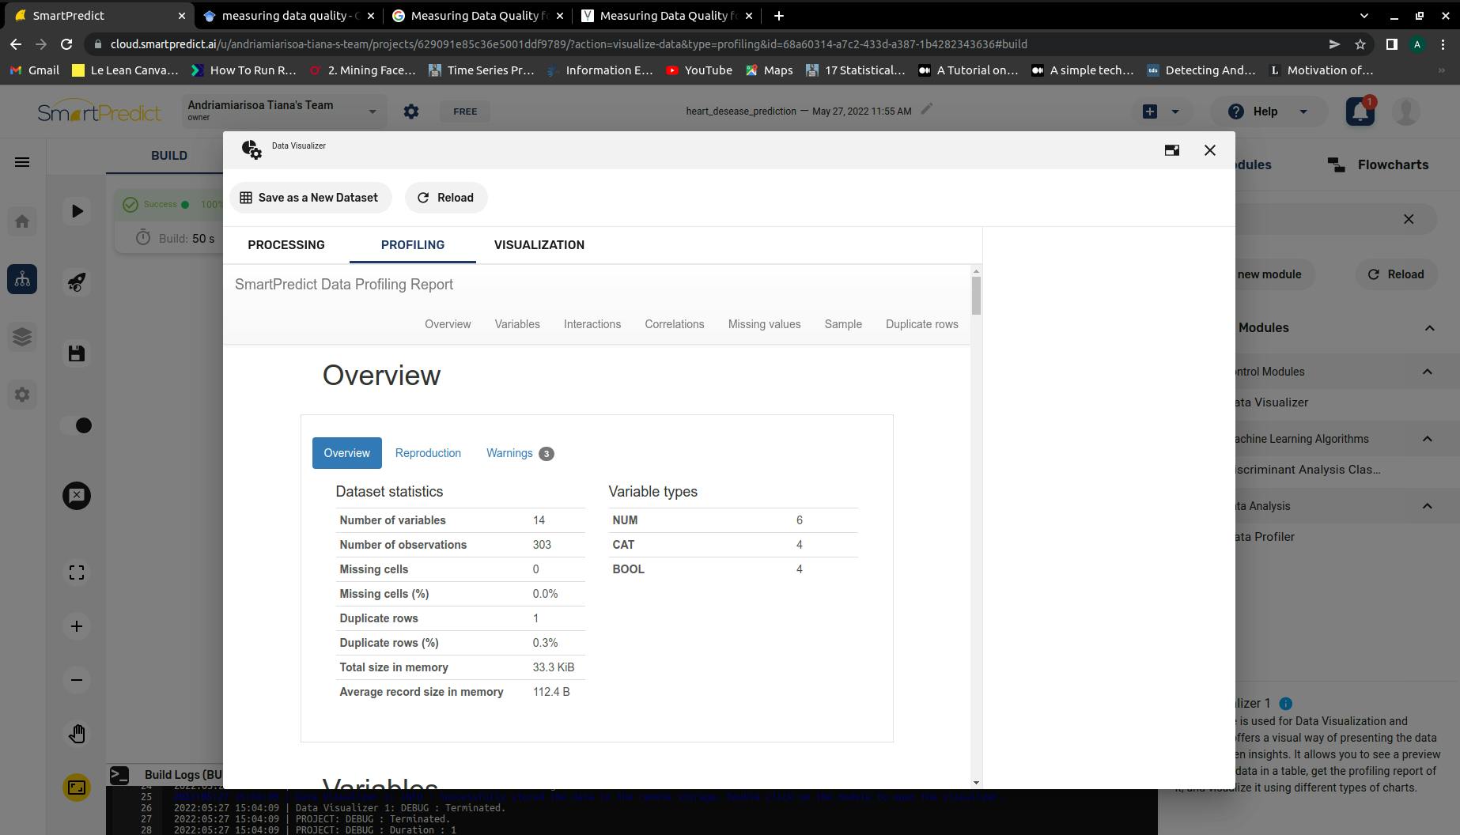Jump to Sample section
Image resolution: width=1460 pixels, height=835 pixels.
[843, 324]
